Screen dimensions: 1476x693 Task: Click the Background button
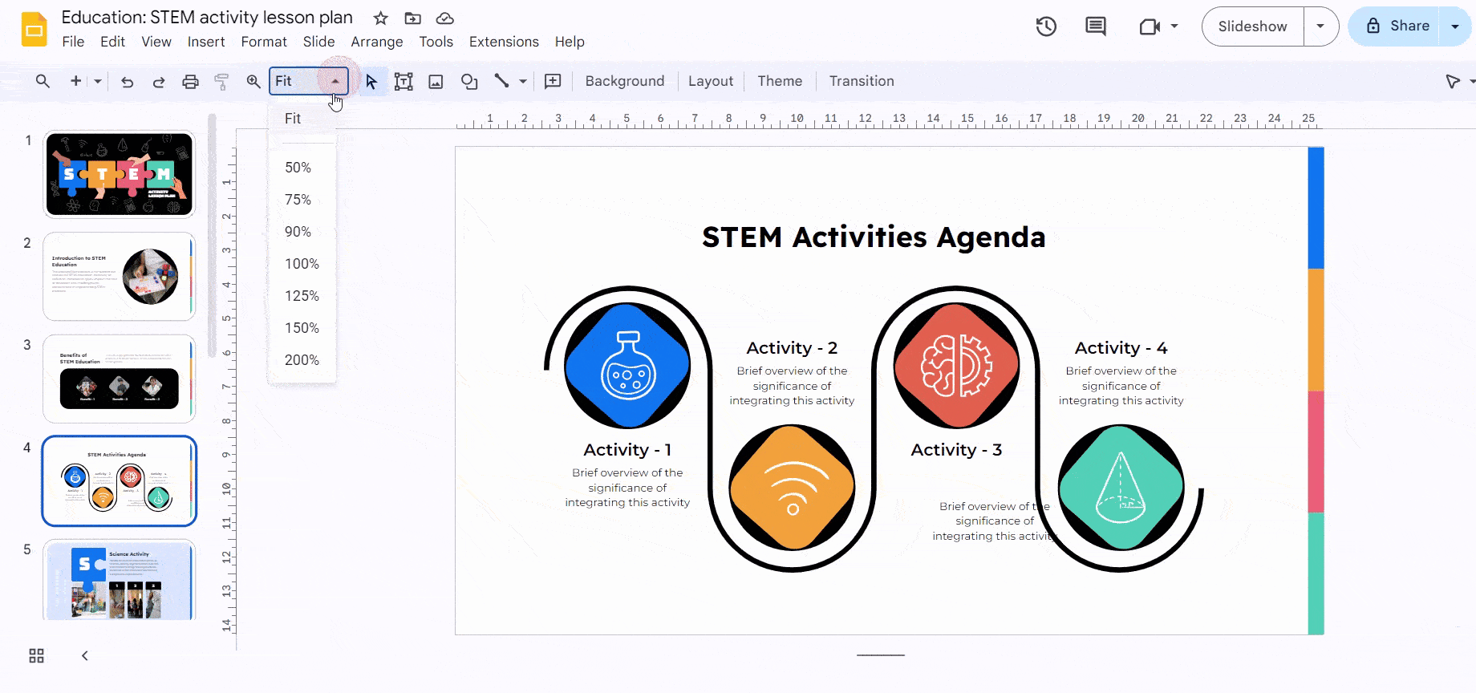coord(624,81)
